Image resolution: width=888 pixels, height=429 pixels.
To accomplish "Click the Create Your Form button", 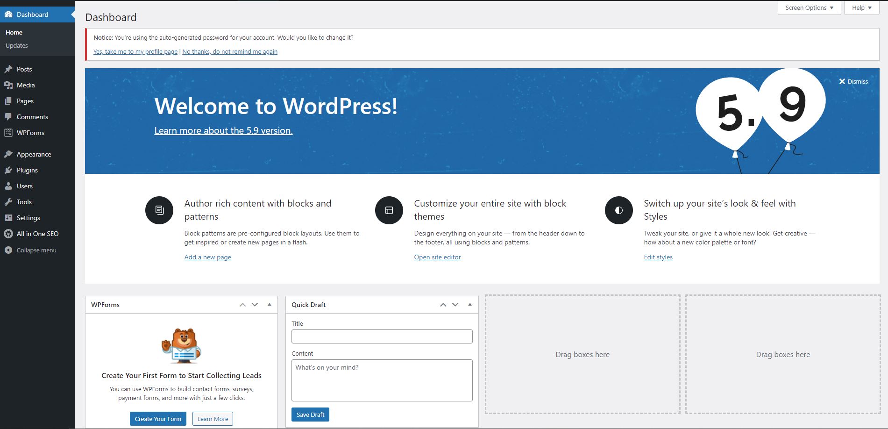I will (x=158, y=419).
